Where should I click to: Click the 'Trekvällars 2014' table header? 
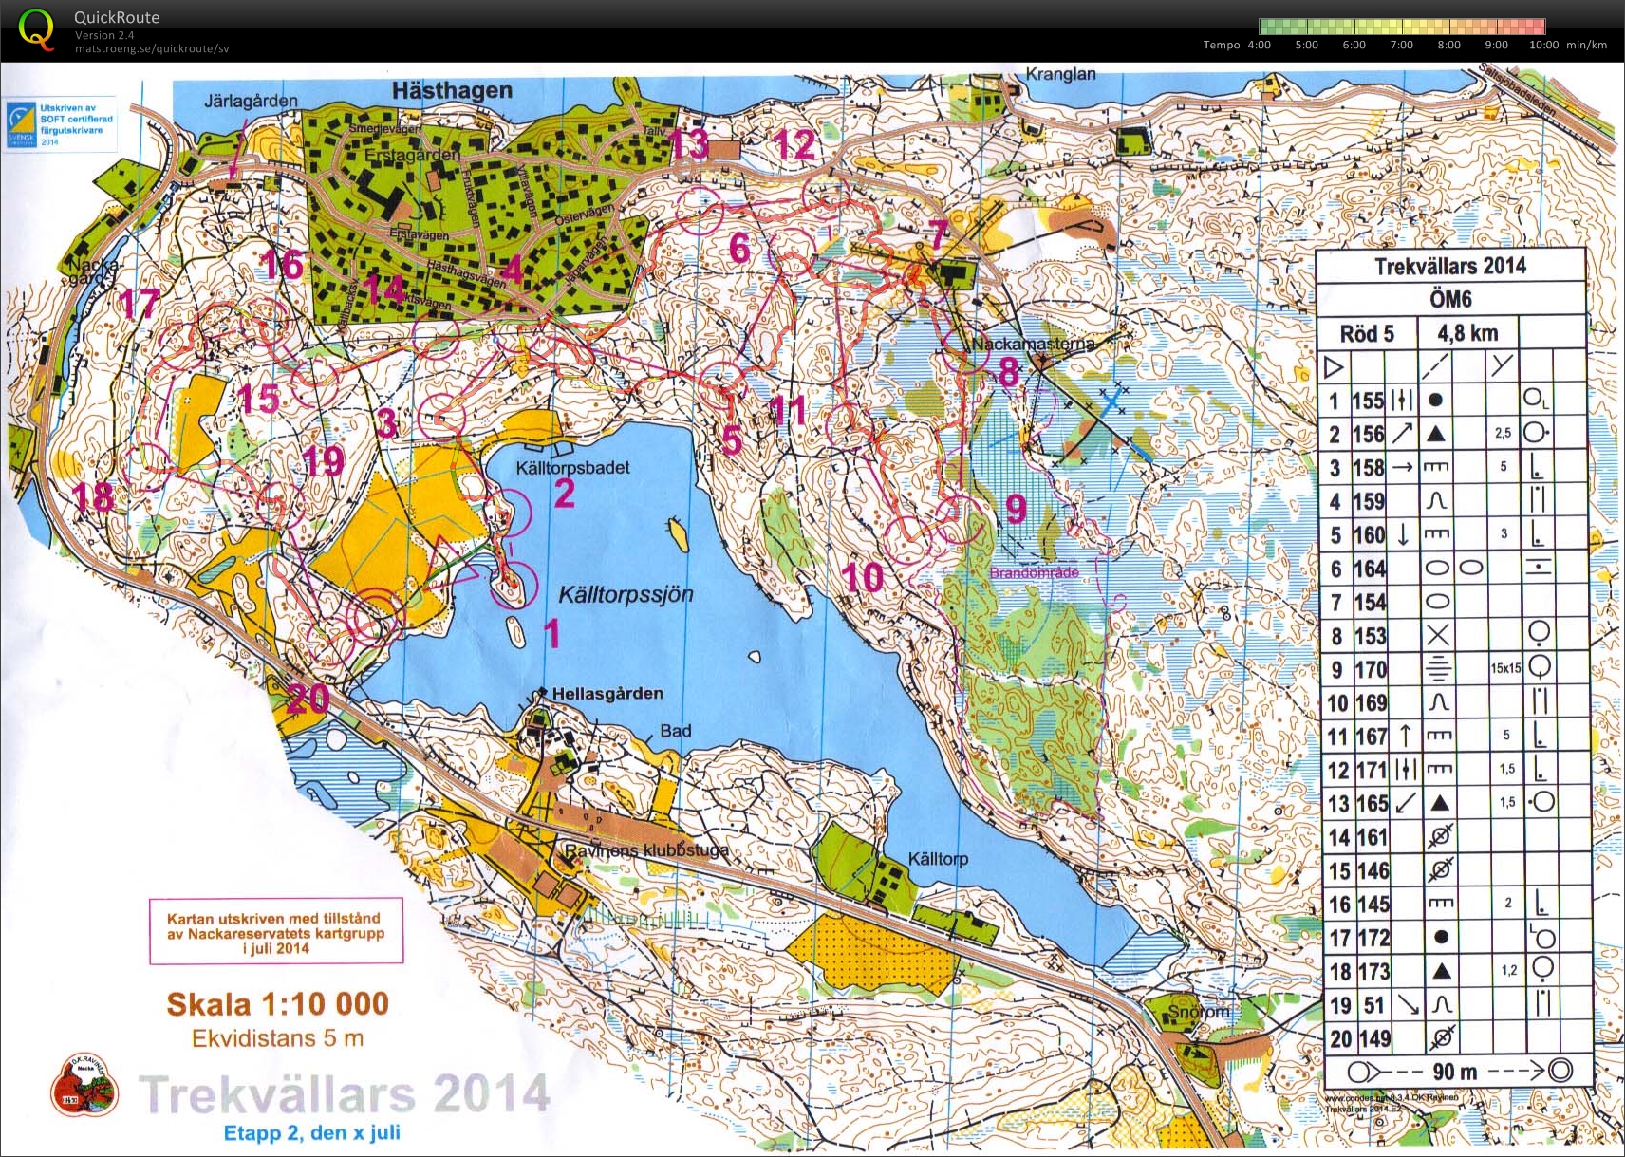(1450, 266)
